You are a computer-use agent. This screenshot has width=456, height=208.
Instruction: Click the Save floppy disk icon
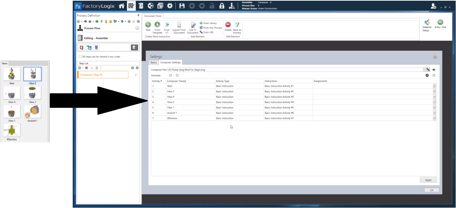[x=182, y=6]
